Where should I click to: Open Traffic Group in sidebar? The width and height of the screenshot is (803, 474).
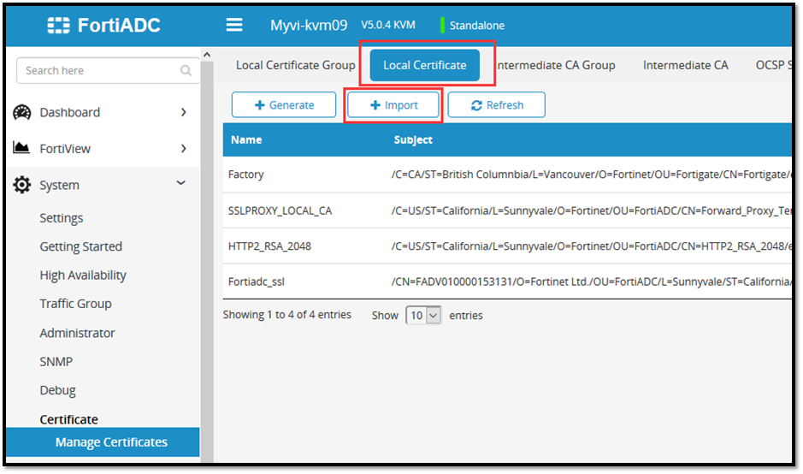[x=76, y=304]
